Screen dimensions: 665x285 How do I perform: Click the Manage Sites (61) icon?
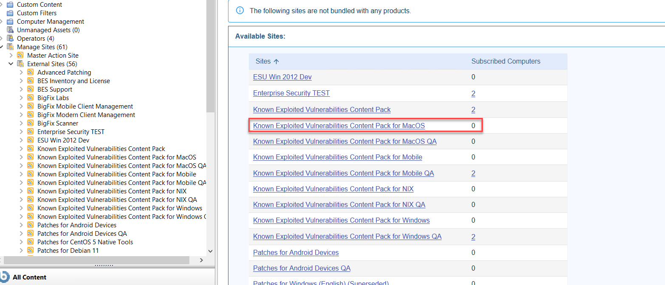tap(10, 47)
